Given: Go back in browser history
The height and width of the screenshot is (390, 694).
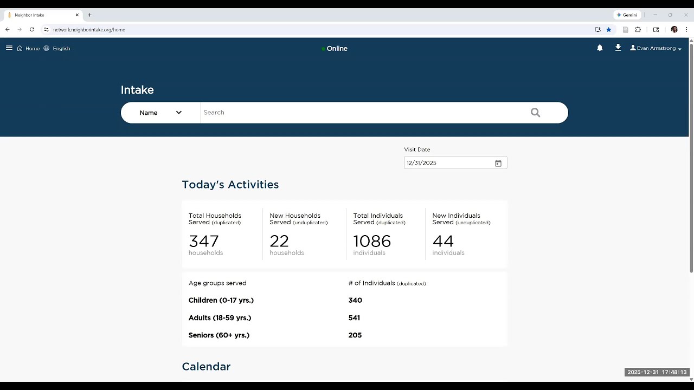Looking at the screenshot, I should (x=8, y=30).
